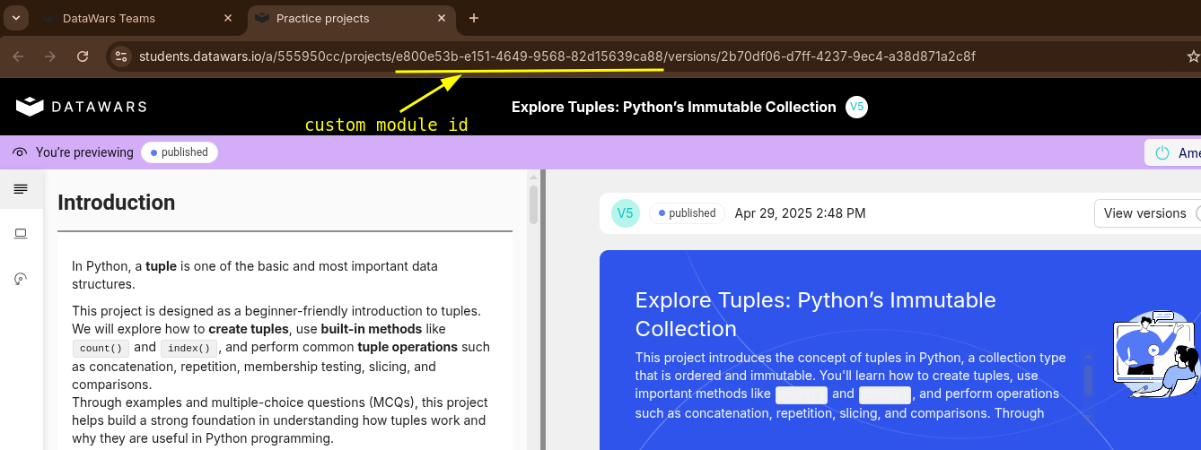Click the project title in blue card

pyautogui.click(x=815, y=314)
